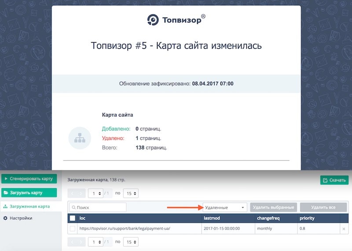
Task: Open the bottom page number selector
Action: pyautogui.click(x=95, y=242)
